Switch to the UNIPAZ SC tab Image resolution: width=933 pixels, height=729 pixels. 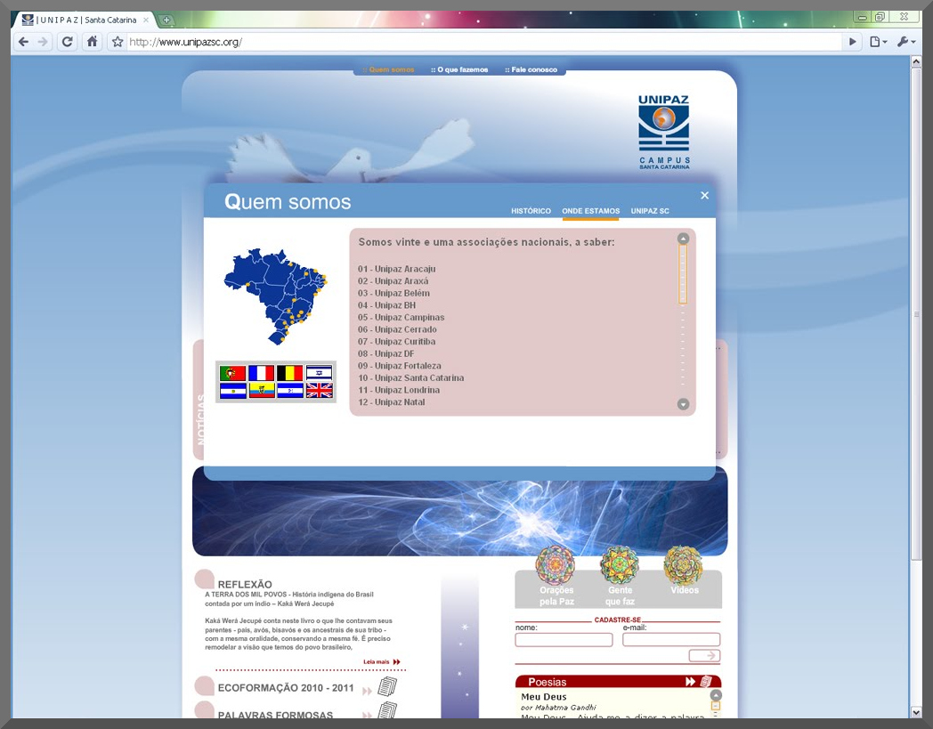click(x=650, y=211)
